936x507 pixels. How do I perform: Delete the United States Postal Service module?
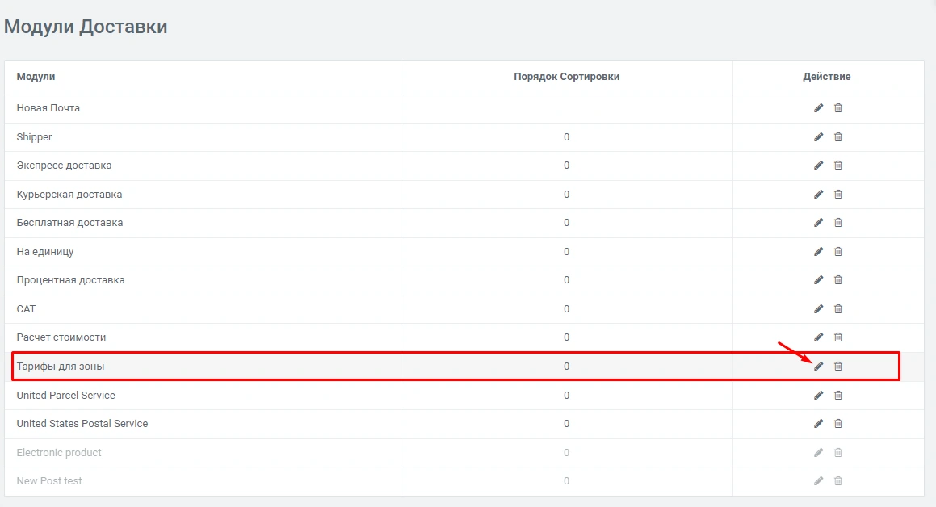tap(837, 424)
